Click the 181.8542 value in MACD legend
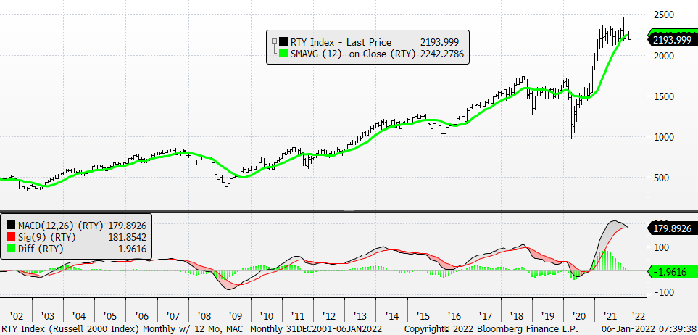 (x=127, y=236)
